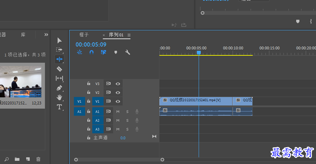Mute audio track A1
The height and width of the screenshot is (164, 316).
118,112
